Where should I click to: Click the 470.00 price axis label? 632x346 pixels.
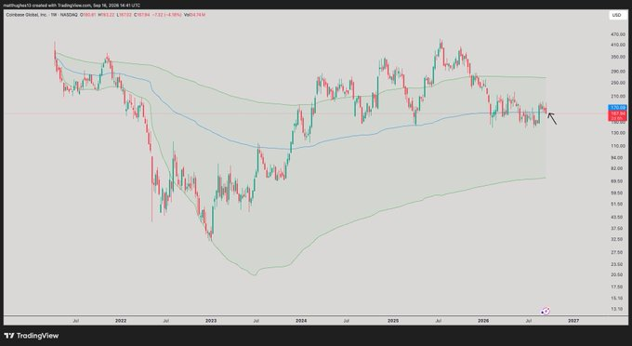pyautogui.click(x=617, y=34)
